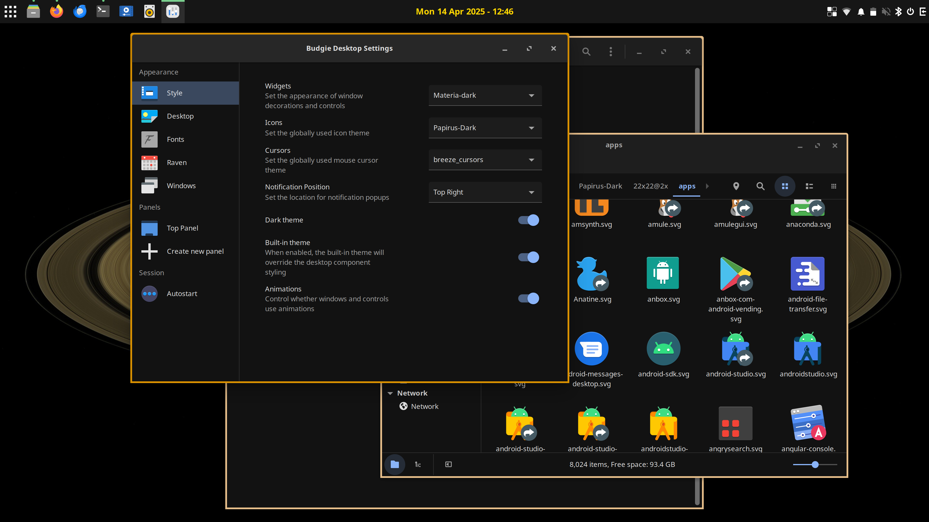Open the notifications bell in system tray

tap(861, 12)
